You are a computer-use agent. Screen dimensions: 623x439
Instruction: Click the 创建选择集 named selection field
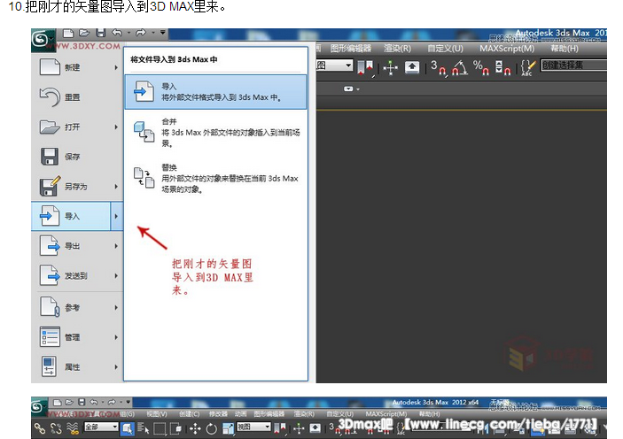(573, 65)
